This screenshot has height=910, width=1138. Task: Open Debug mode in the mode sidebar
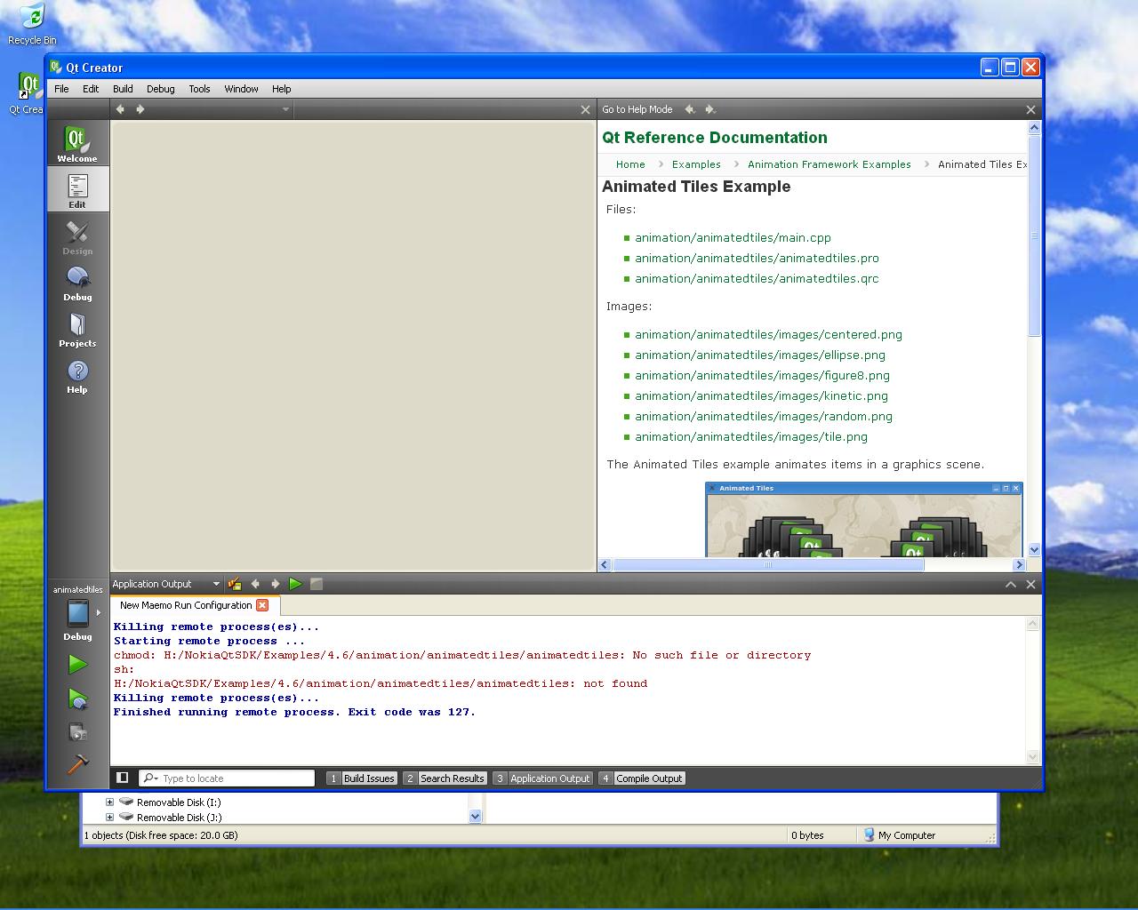pyautogui.click(x=77, y=282)
